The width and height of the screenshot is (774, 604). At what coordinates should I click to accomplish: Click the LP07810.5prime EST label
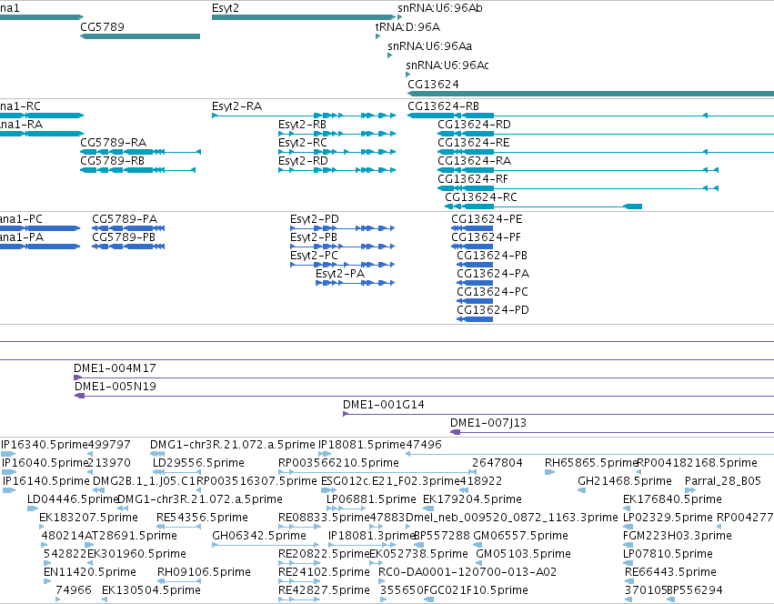point(668,555)
